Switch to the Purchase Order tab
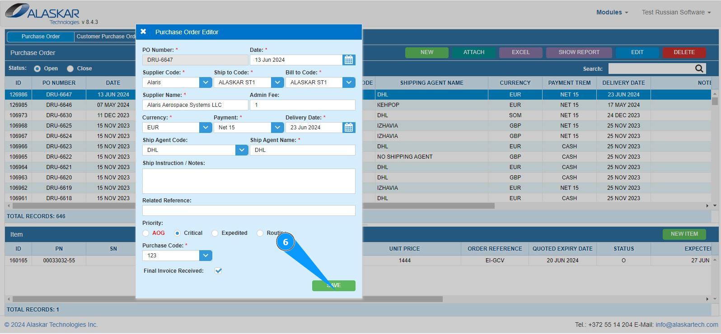This screenshot has height=334, width=721. 41,37
